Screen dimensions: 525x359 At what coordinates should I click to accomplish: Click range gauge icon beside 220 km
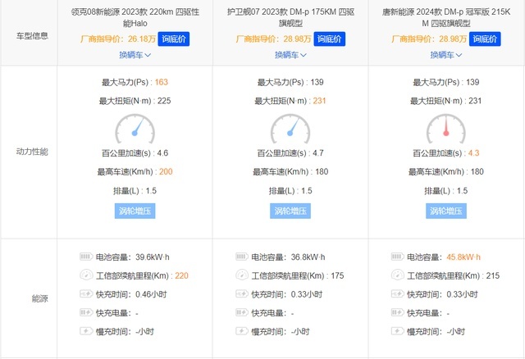[x=86, y=275]
